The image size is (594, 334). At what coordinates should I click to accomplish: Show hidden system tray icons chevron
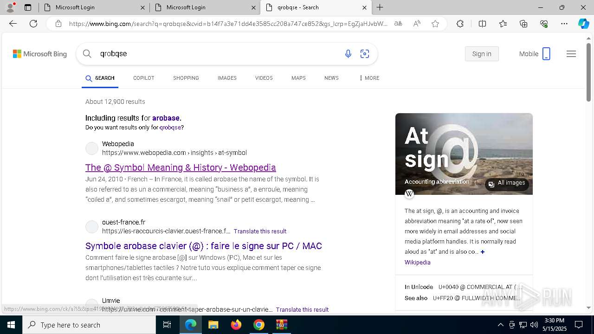pyautogui.click(x=500, y=325)
